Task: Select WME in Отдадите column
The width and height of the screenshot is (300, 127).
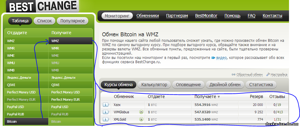Action: coord(26,56)
